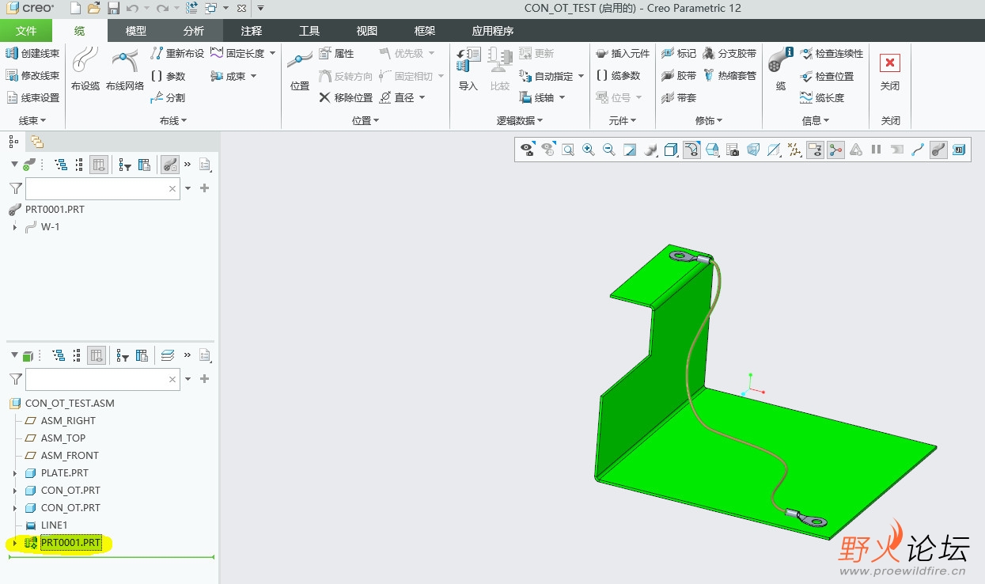This screenshot has height=584, width=985.
Task: Open the 文件 file menu
Action: 26,31
